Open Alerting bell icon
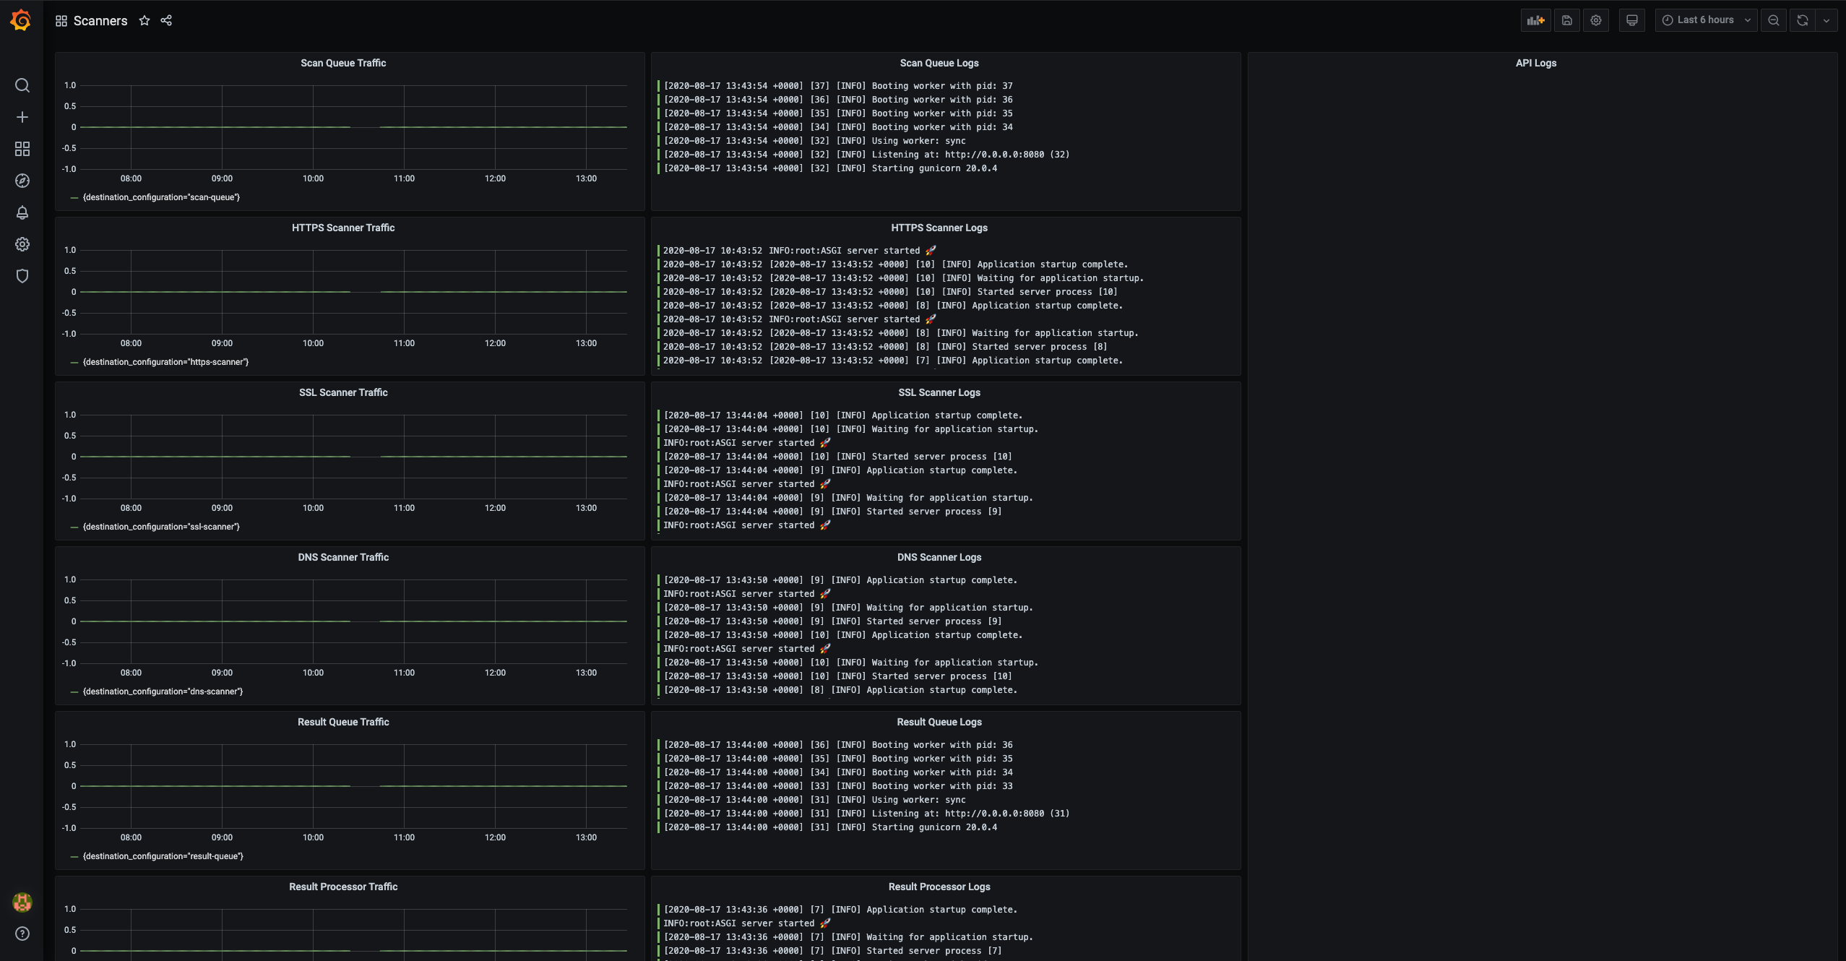 pos(22,212)
